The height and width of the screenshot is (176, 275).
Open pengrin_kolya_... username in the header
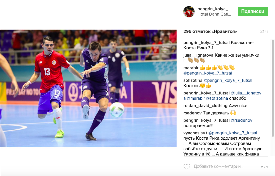[x=214, y=9]
